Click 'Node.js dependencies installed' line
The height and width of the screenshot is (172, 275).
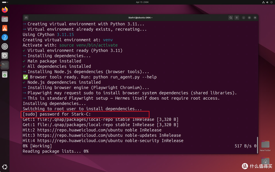click(62, 82)
